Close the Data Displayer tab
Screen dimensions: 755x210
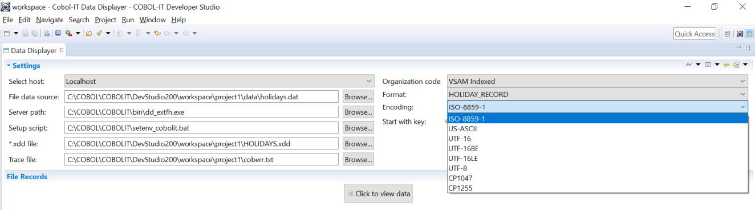(62, 50)
